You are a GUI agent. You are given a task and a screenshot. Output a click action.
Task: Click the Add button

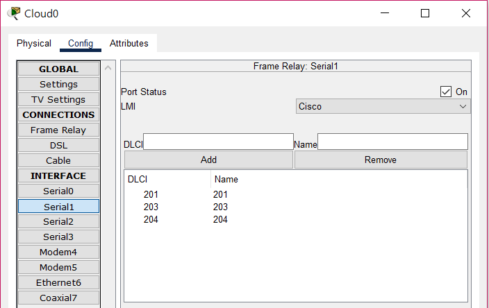pyautogui.click(x=208, y=160)
